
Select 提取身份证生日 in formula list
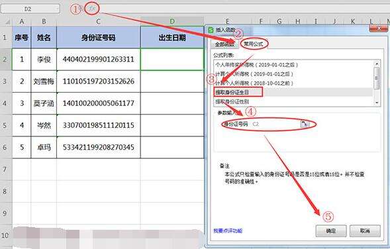pos(232,92)
